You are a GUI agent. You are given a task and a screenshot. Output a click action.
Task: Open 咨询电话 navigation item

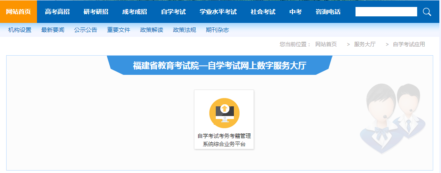tap(328, 12)
